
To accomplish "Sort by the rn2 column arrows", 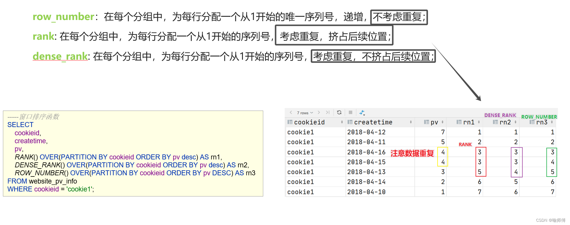I will click(516, 122).
